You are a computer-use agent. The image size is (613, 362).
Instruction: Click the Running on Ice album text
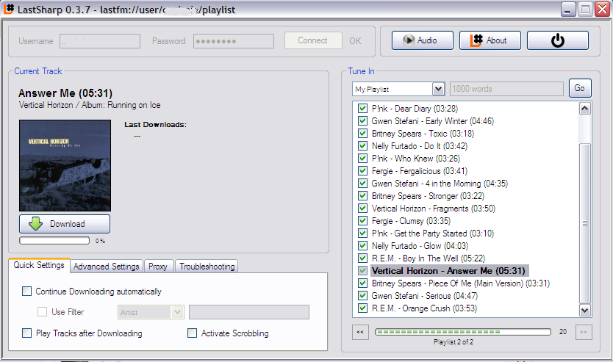pos(134,105)
